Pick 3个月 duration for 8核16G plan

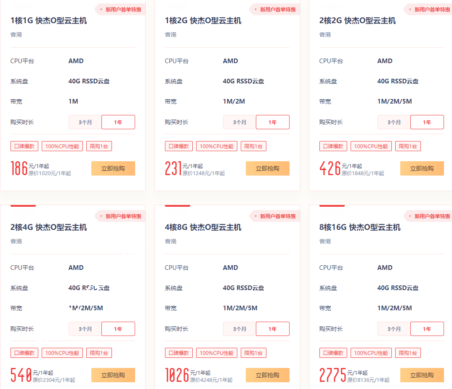coord(394,329)
